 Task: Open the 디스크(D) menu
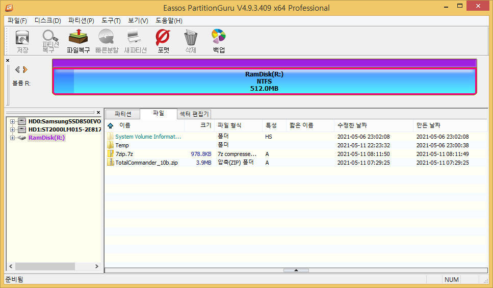tap(47, 21)
